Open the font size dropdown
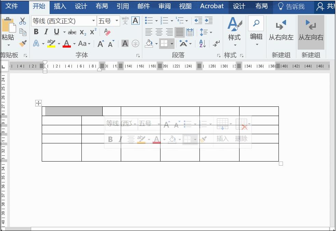 pyautogui.click(x=117, y=21)
